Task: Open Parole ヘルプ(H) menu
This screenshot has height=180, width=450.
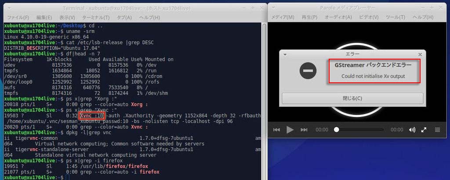Action: [423, 17]
